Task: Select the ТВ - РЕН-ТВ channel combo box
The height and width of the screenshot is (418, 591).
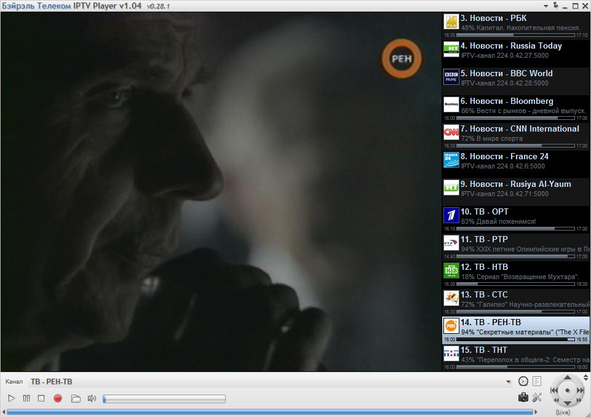Action: pos(271,382)
